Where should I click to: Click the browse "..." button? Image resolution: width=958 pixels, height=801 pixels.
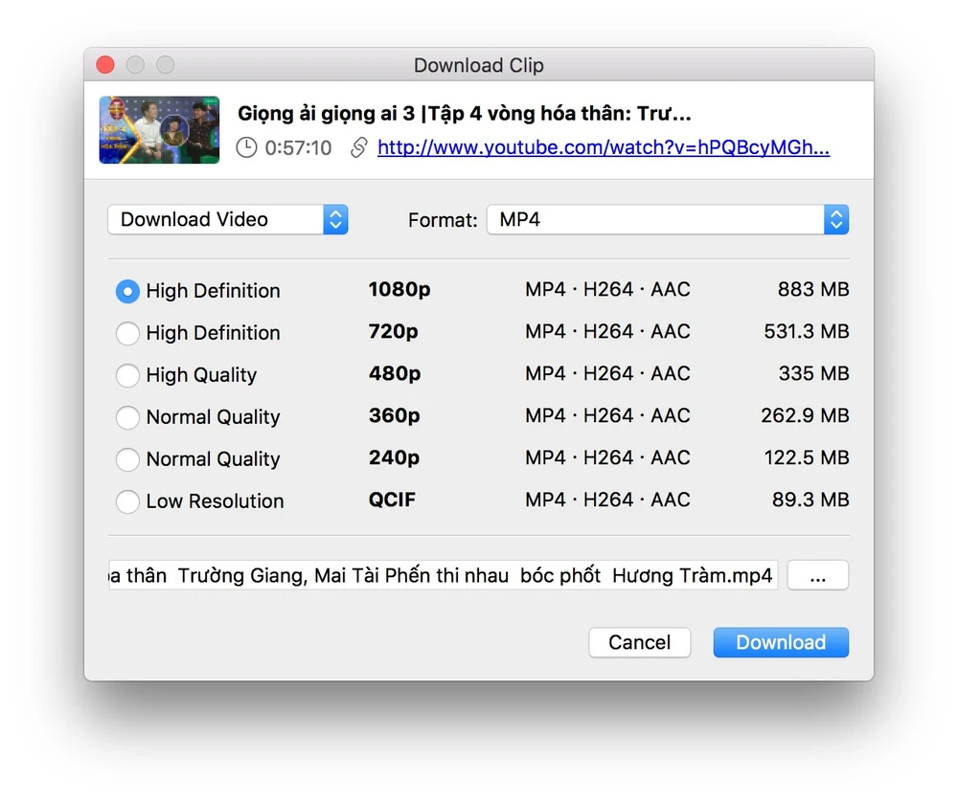817,576
